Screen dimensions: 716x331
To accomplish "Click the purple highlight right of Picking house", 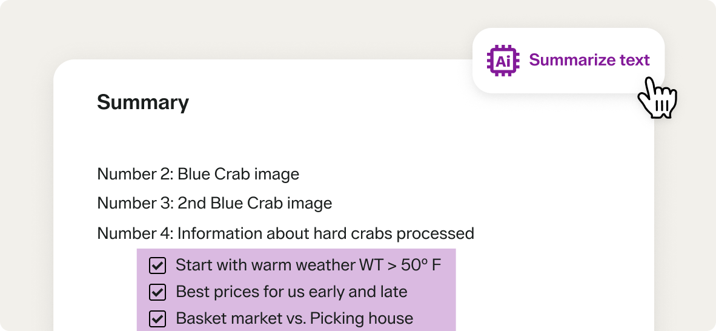I will click(435, 318).
